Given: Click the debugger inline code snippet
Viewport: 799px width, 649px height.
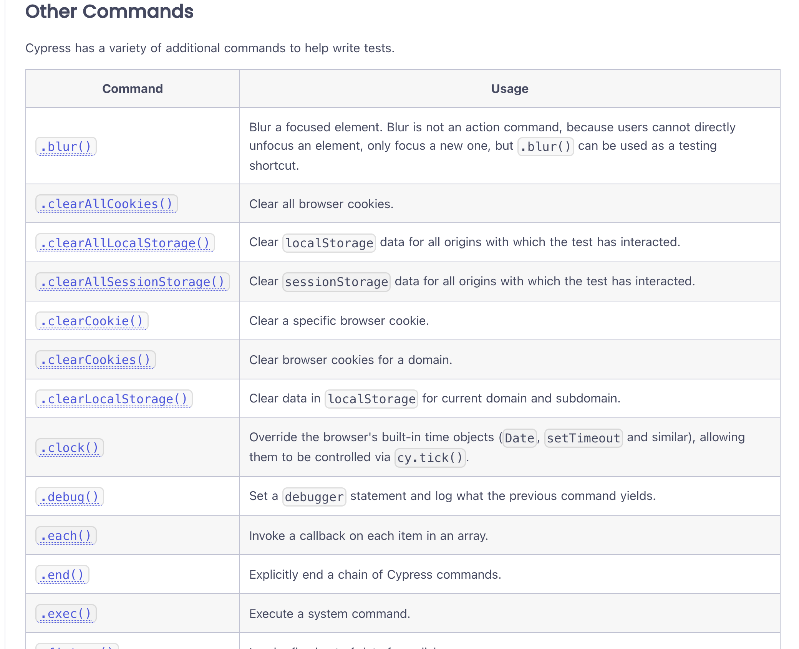Looking at the screenshot, I should 314,497.
